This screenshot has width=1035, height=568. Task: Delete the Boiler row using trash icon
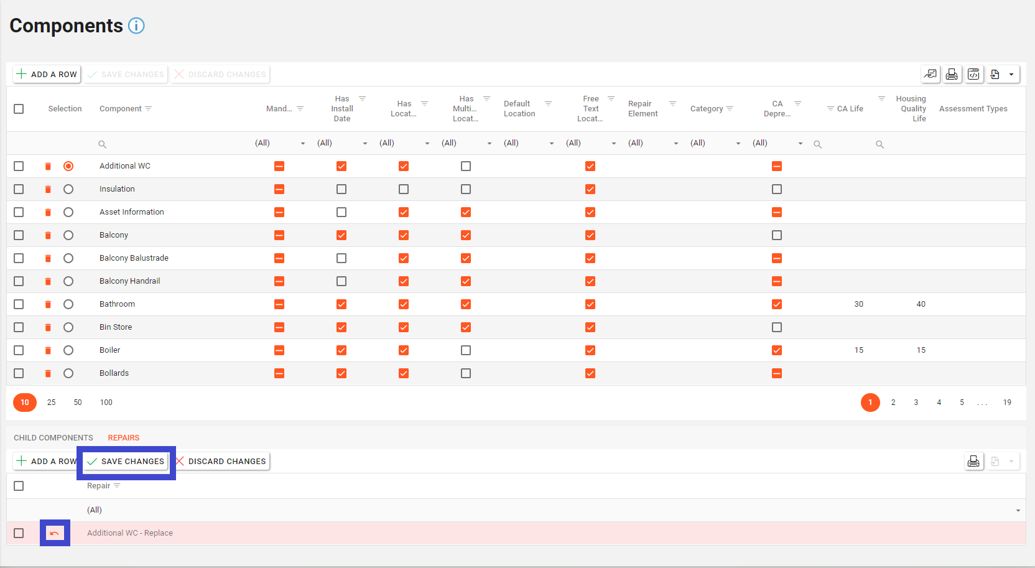coord(48,350)
